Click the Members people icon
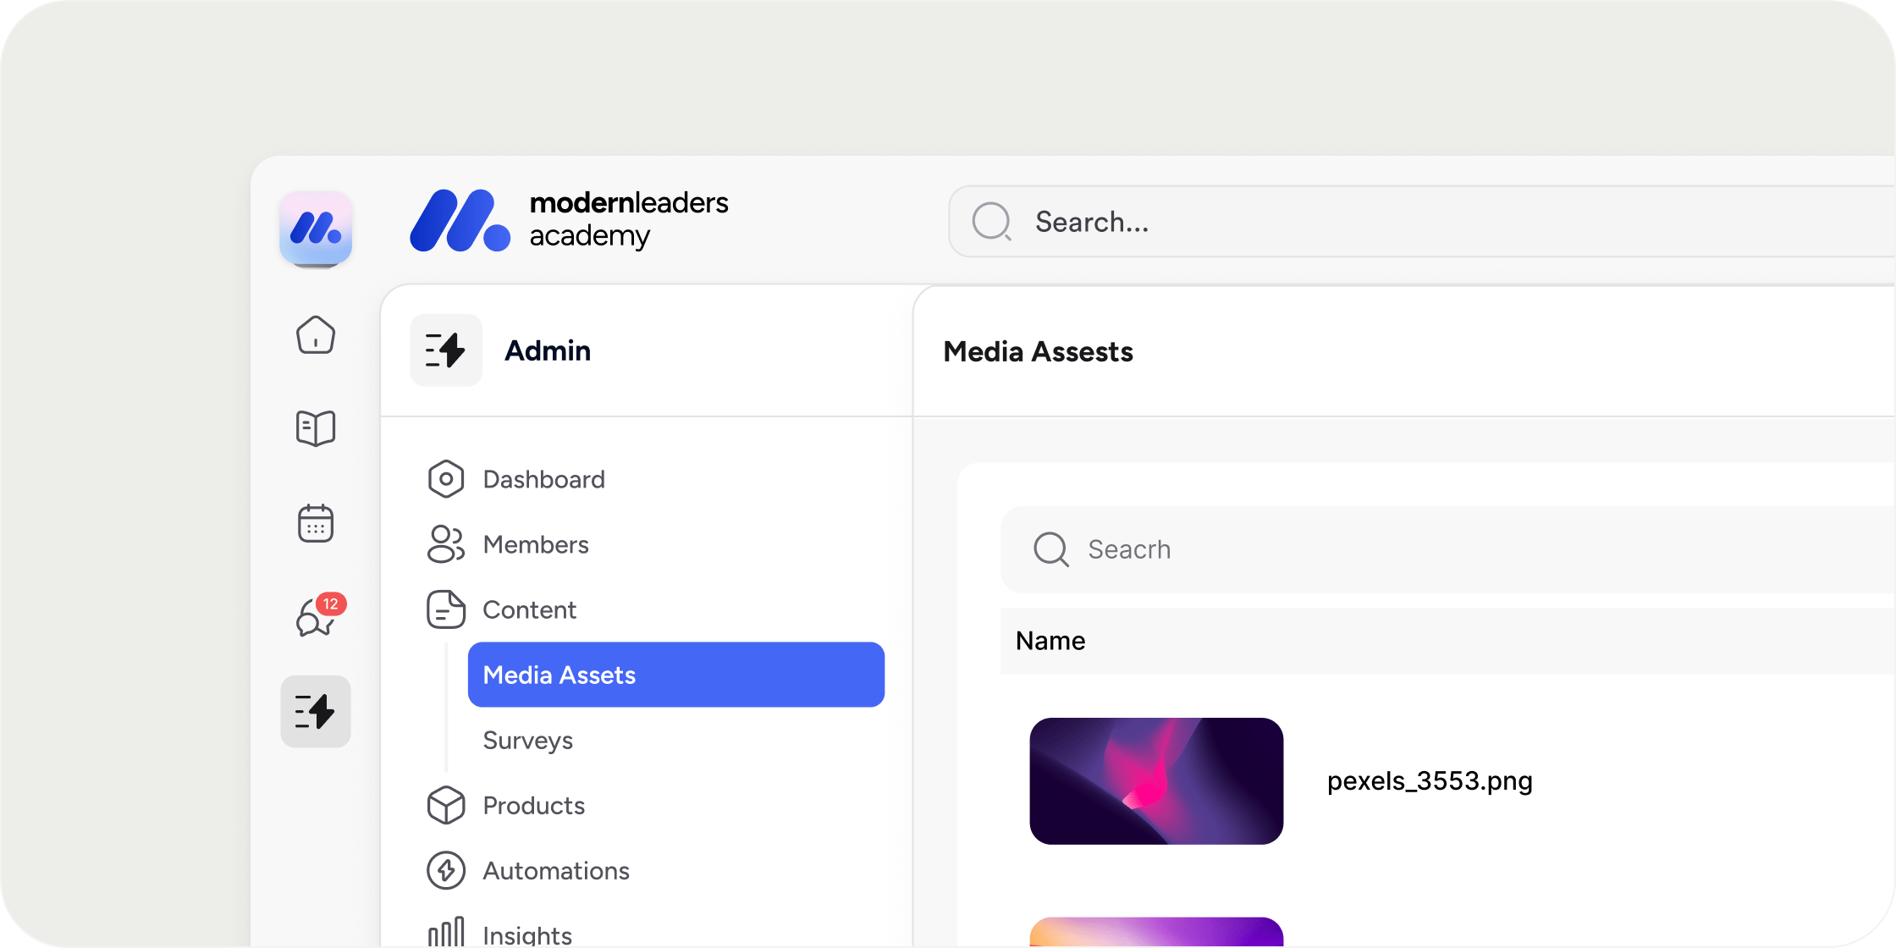The height and width of the screenshot is (948, 1896). (x=446, y=544)
